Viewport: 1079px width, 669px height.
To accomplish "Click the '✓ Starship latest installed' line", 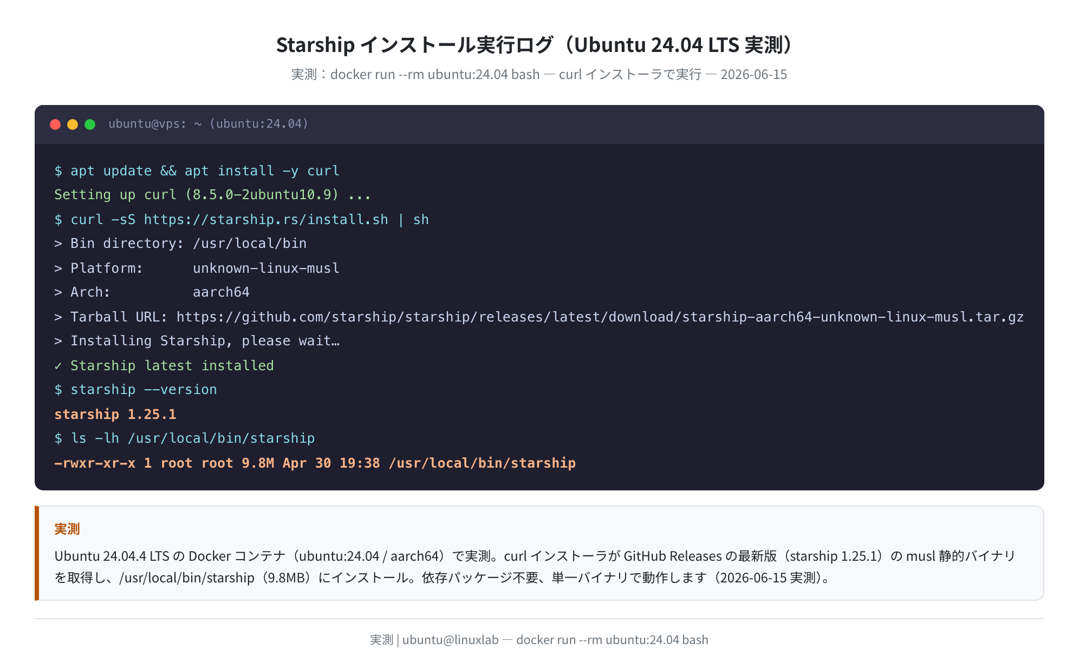I will tap(164, 365).
